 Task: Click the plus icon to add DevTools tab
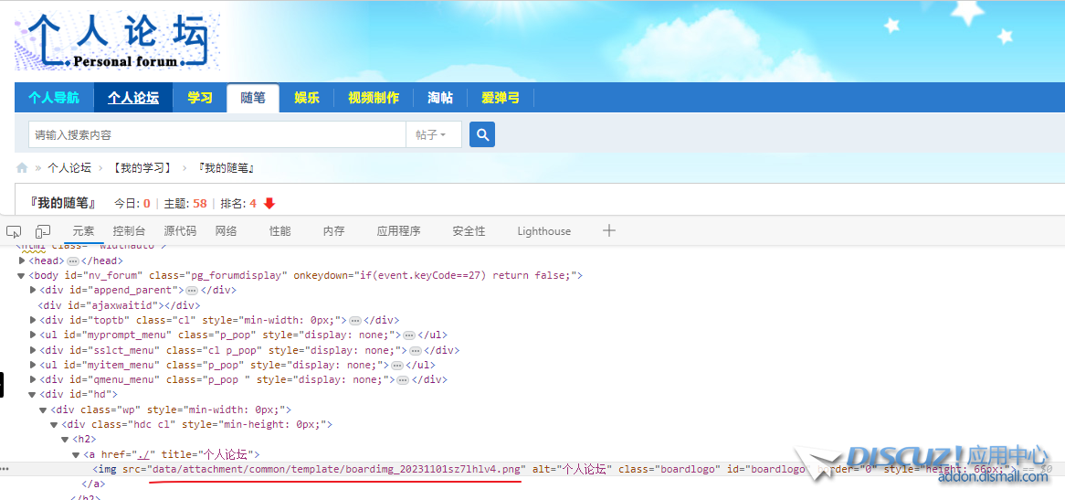click(609, 230)
